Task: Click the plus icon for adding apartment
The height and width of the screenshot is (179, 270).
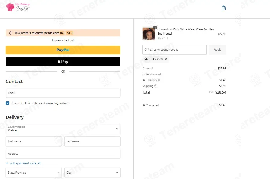Action: (7, 163)
